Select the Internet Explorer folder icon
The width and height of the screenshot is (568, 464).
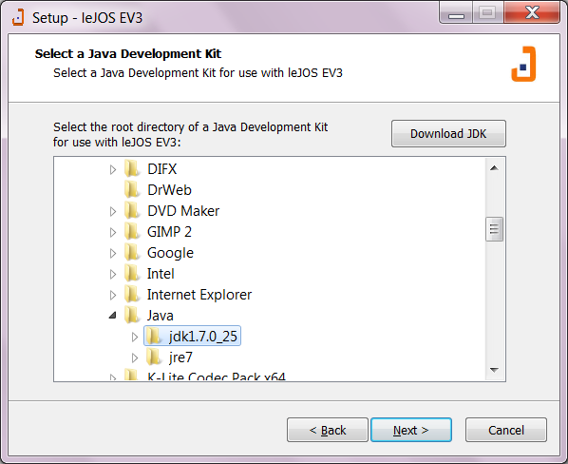coord(131,295)
